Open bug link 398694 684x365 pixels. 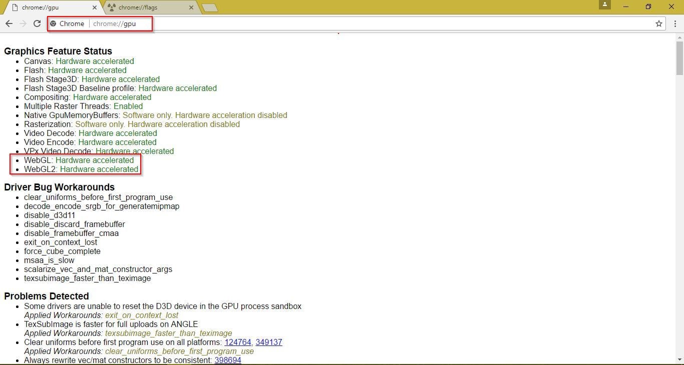tap(228, 360)
